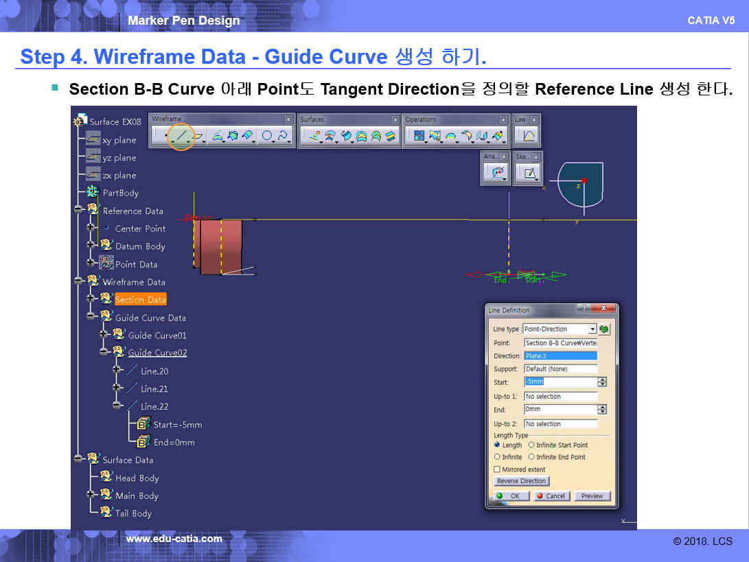Click the Reverse Direction button
Viewport: 749px width, 562px height.
(521, 481)
